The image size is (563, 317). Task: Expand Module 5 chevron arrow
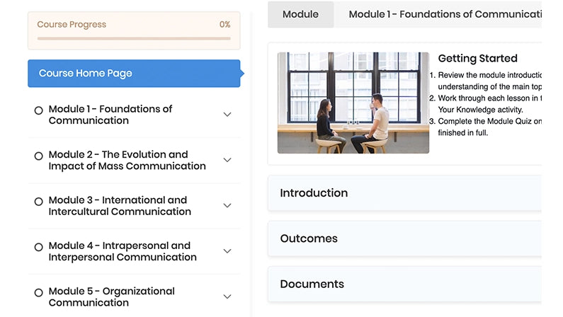(227, 296)
